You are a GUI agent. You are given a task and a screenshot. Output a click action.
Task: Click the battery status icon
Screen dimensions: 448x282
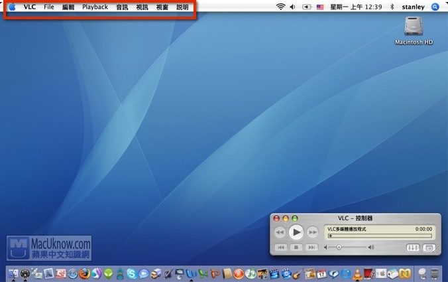tap(307, 7)
